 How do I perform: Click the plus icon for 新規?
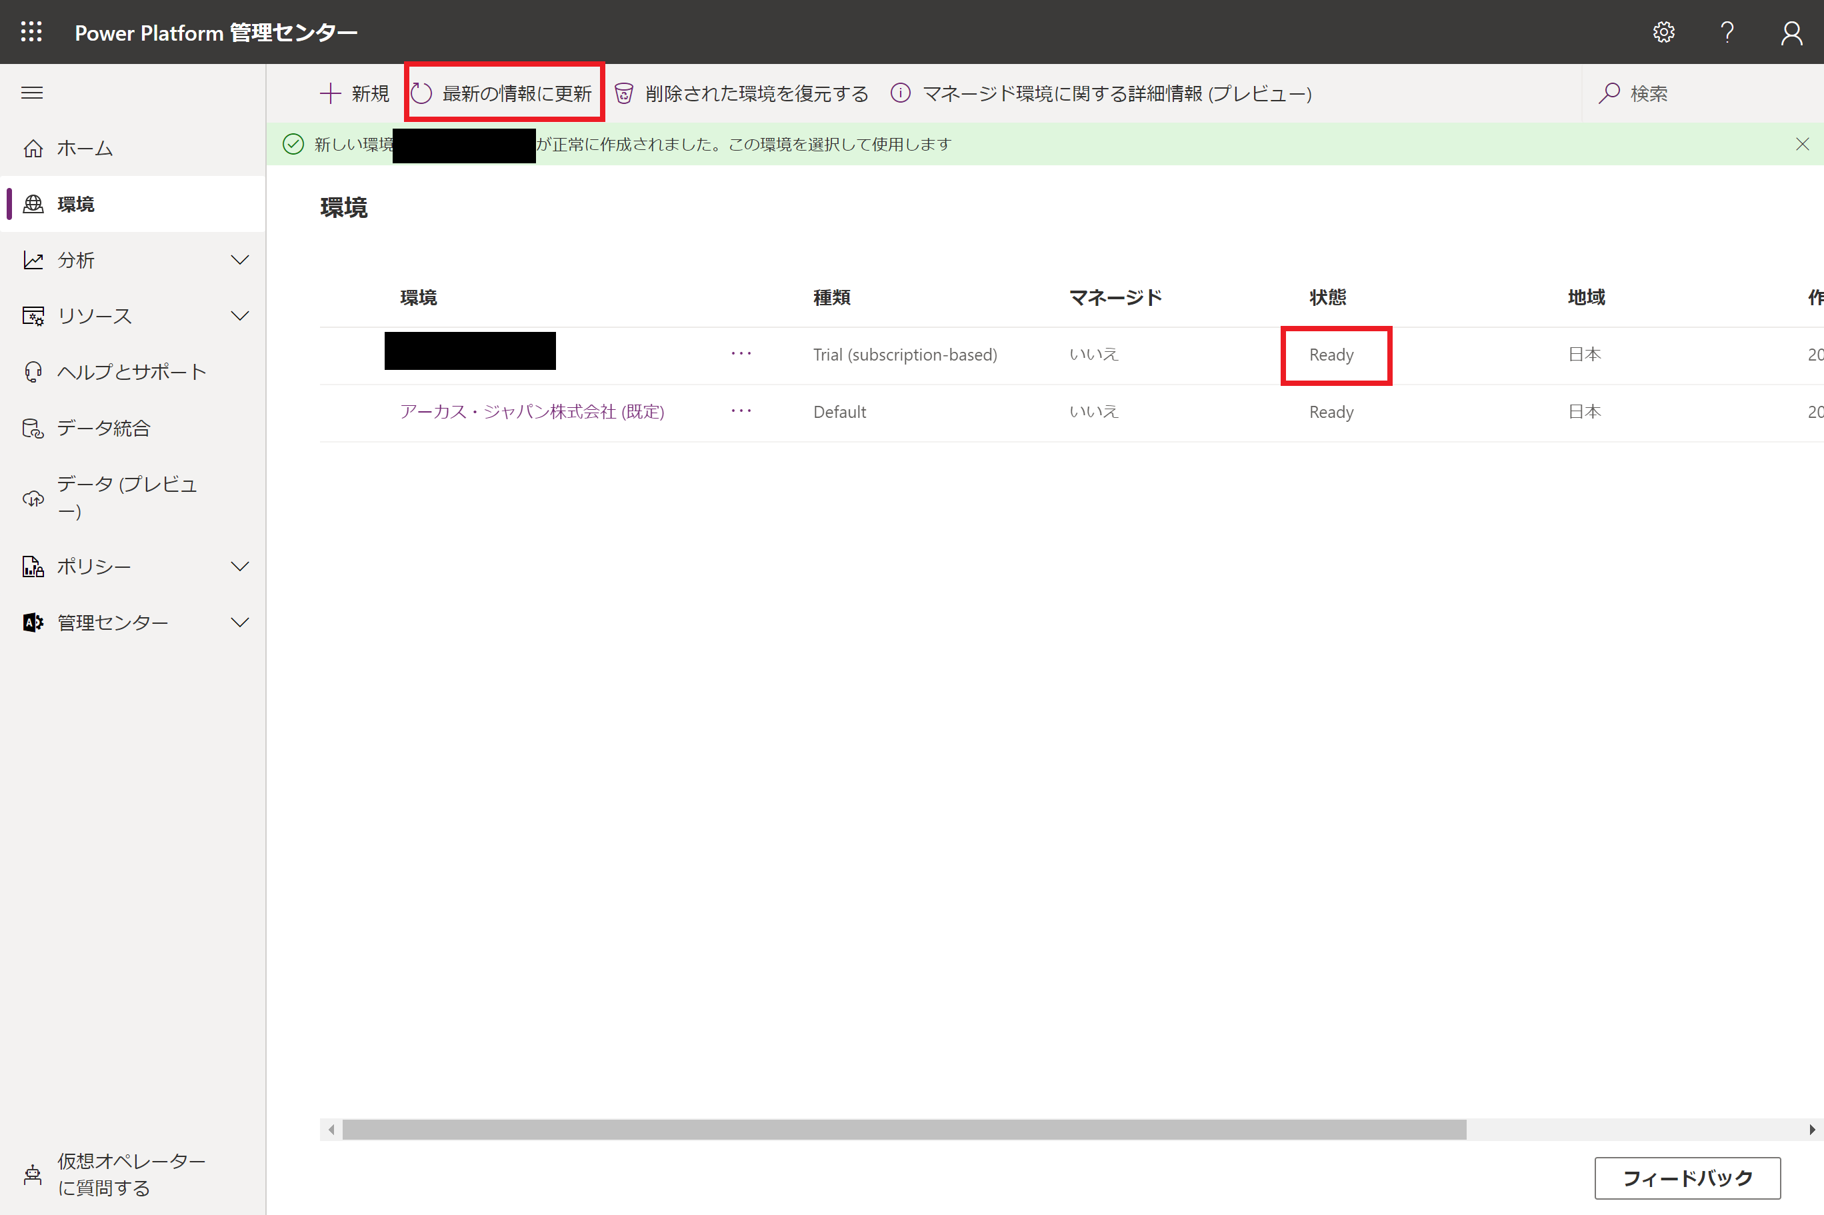coord(330,94)
